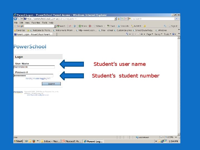Open the zoom level 125% dropdown arrow
200x150 pixels.
tap(176, 137)
